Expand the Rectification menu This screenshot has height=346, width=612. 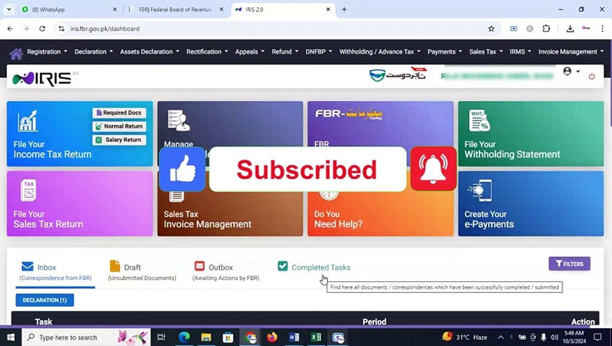point(207,52)
